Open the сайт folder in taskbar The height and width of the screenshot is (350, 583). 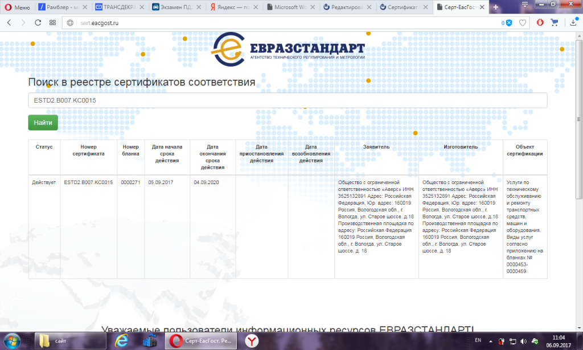[70, 341]
